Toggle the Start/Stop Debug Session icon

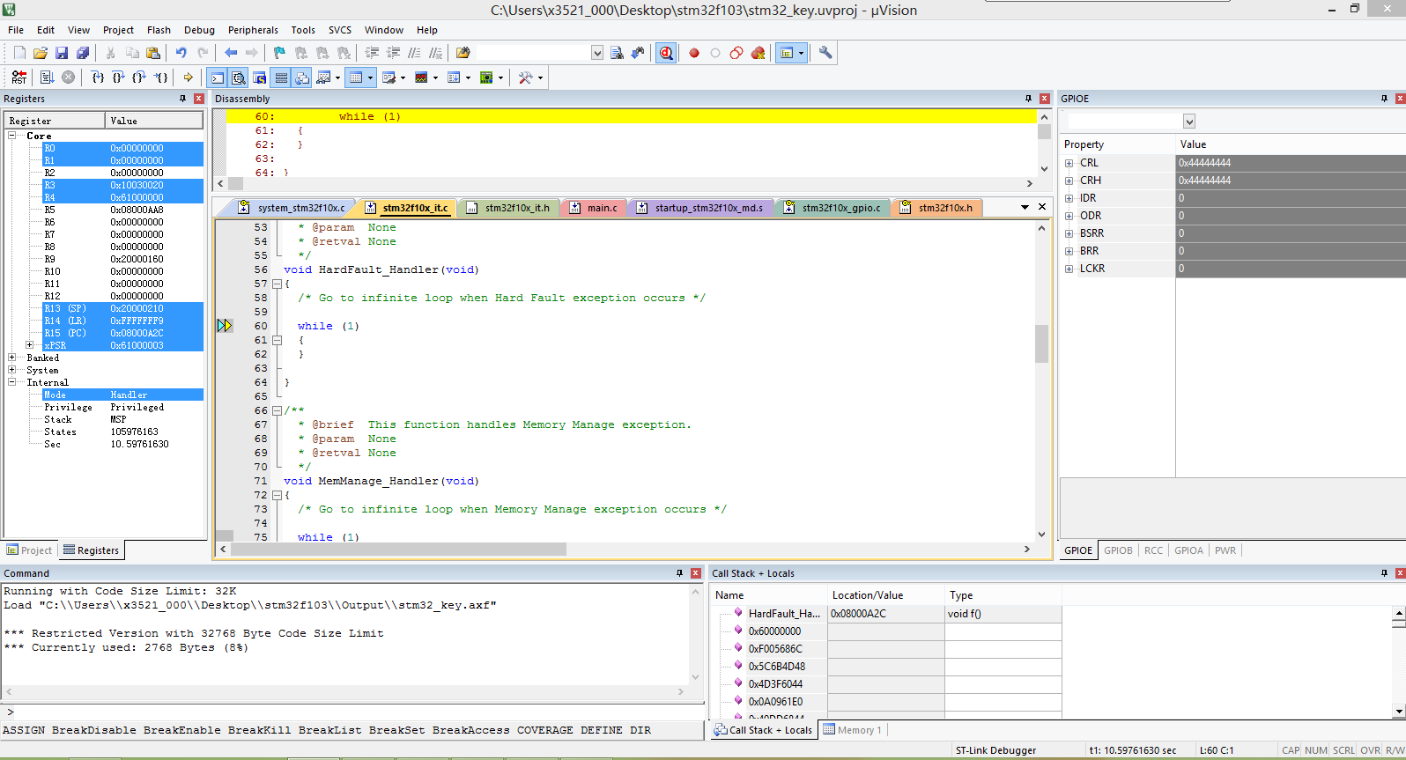point(666,53)
